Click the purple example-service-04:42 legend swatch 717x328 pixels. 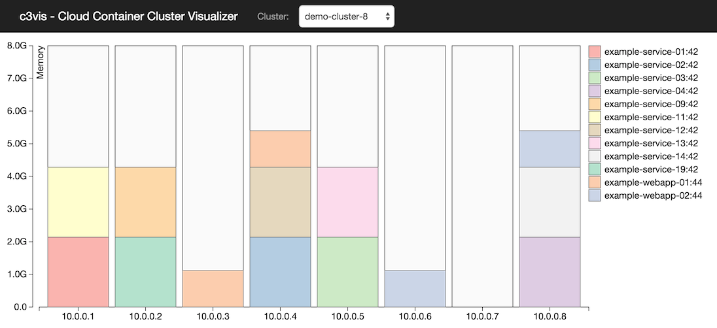[x=595, y=91]
